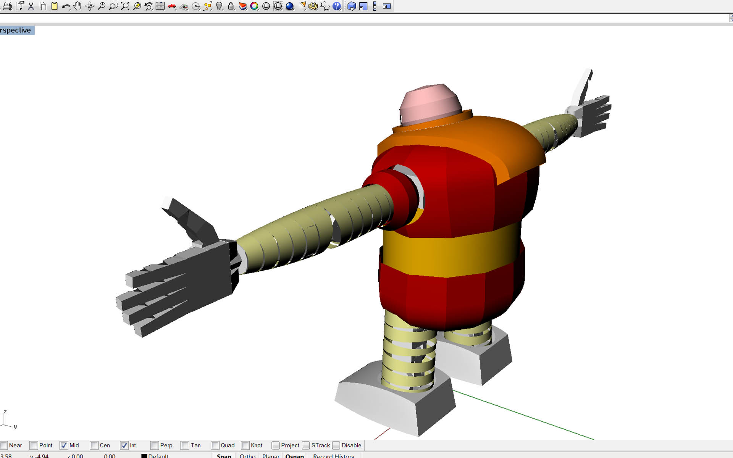The height and width of the screenshot is (458, 733).
Task: Click the Paste clipboard icon
Action: [54, 6]
